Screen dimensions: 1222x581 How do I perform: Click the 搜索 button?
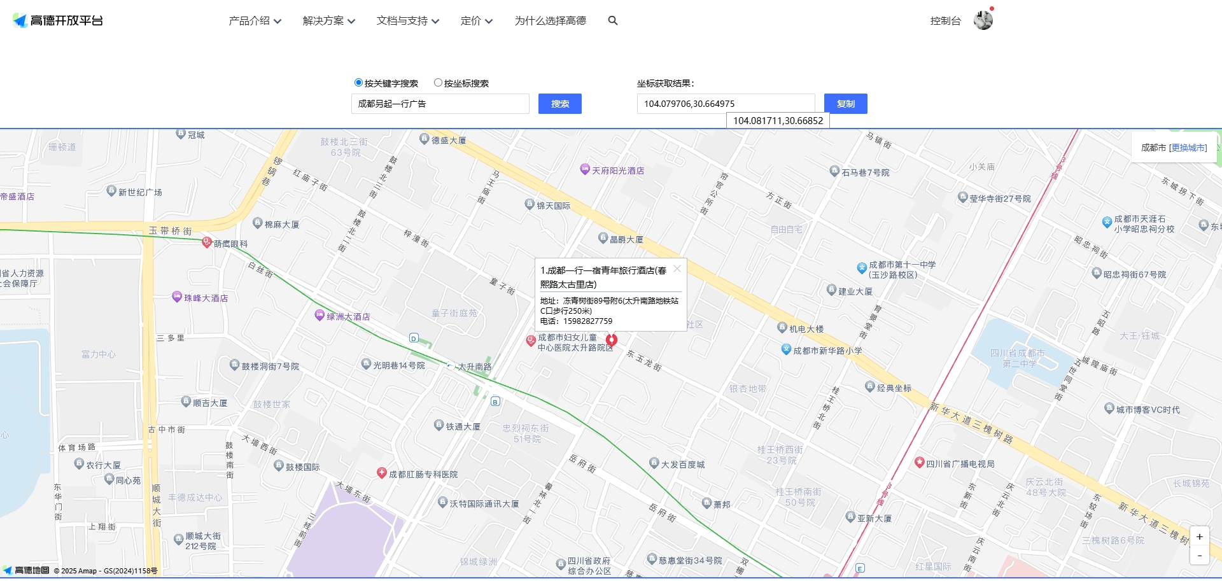(559, 103)
